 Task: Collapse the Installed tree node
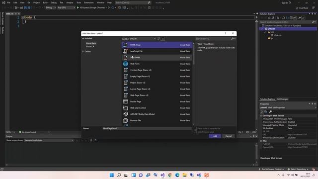[x=83, y=38]
